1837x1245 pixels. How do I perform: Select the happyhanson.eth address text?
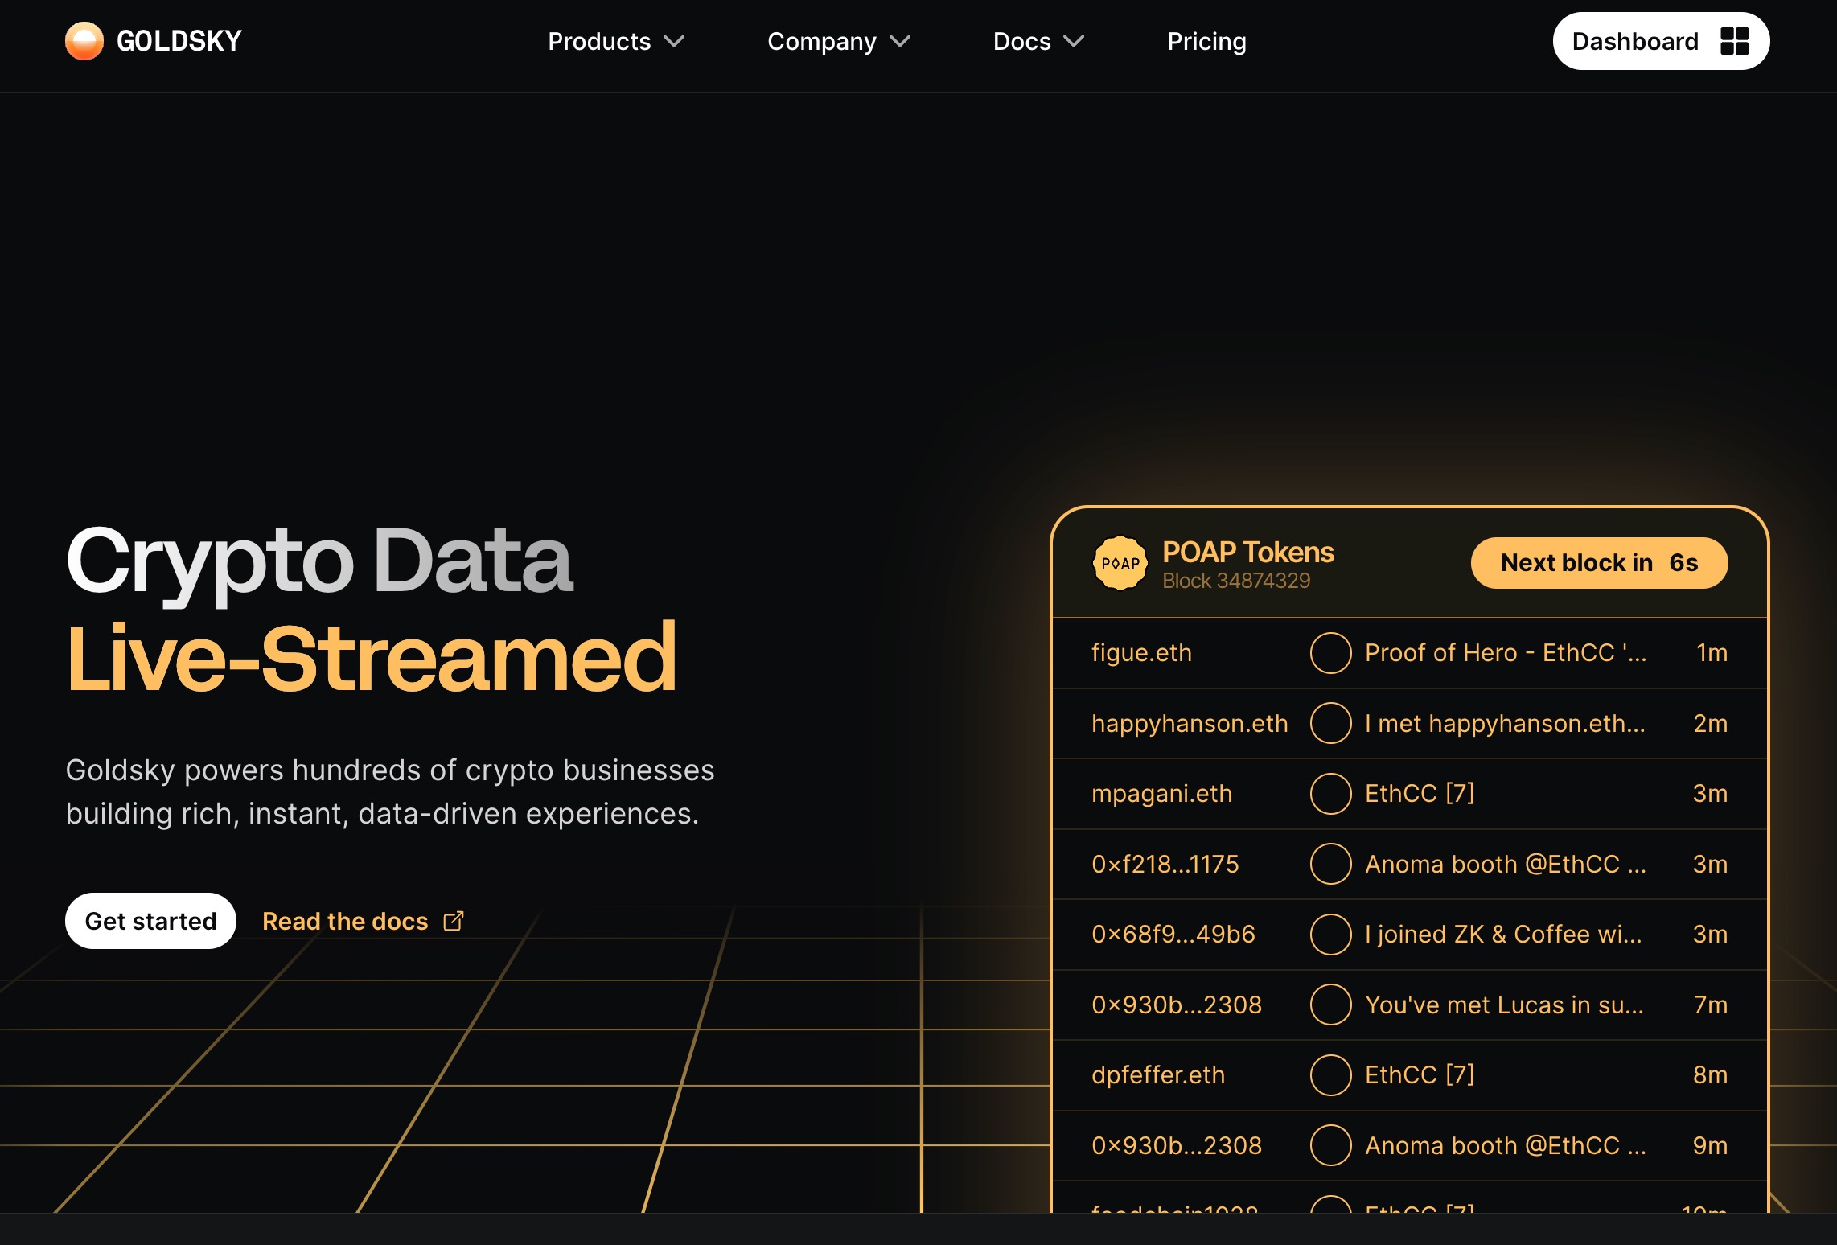(x=1189, y=723)
